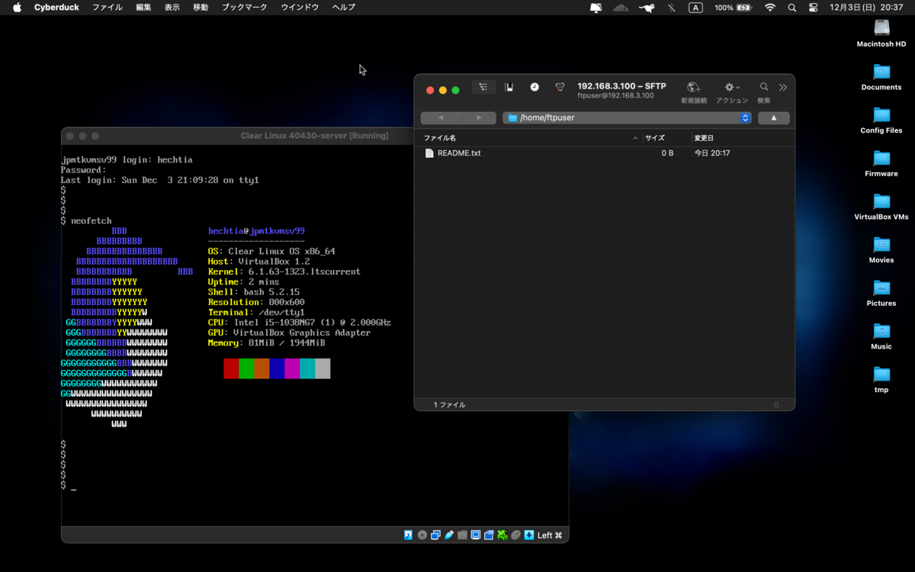Click the red color block in neofetch output
The width and height of the screenshot is (915, 572).
231,368
